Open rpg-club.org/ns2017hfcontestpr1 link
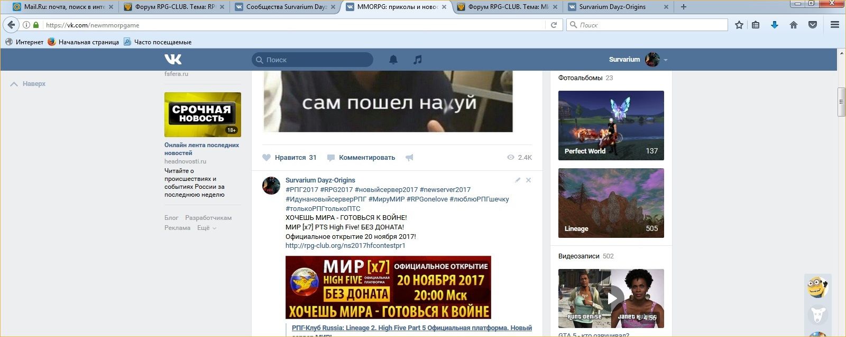Image resolution: width=846 pixels, height=337 pixels. point(345,246)
